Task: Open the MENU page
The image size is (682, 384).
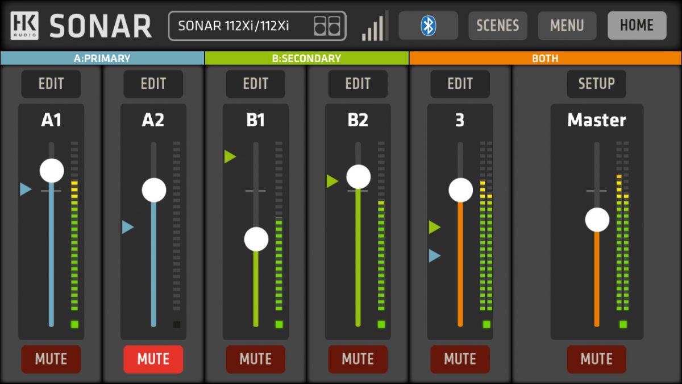Action: (x=567, y=26)
